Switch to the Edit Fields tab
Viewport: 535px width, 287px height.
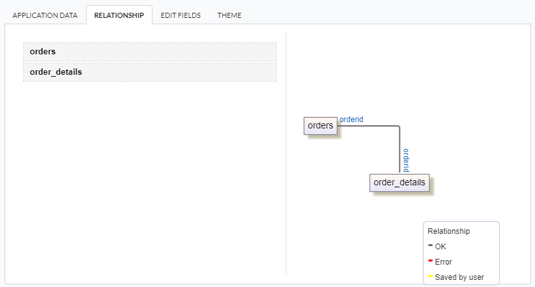(181, 15)
